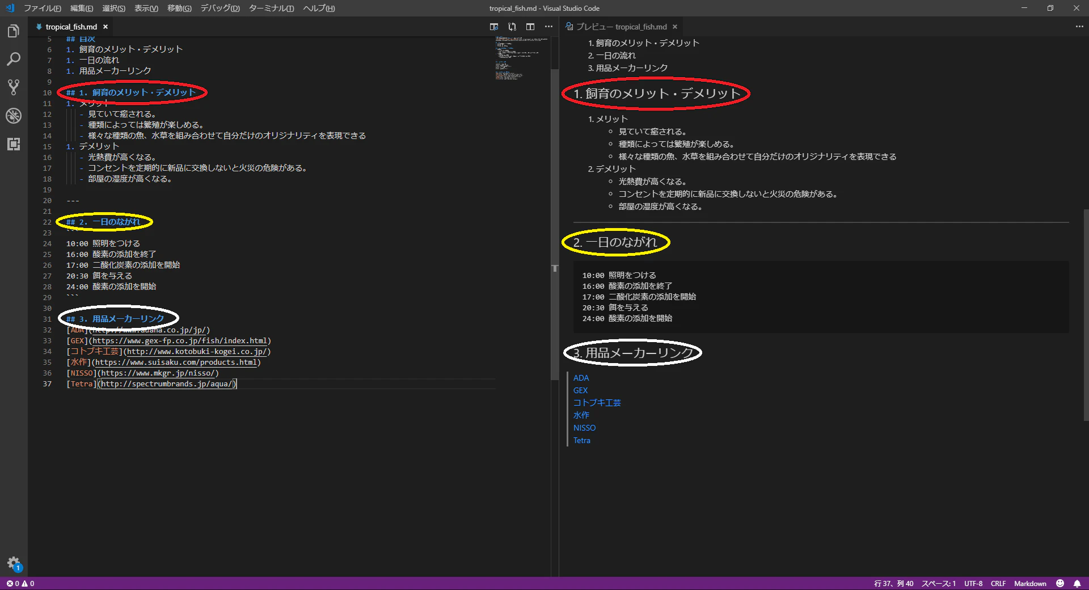Click the Manage gear icon
This screenshot has height=590, width=1089.
coord(14,563)
